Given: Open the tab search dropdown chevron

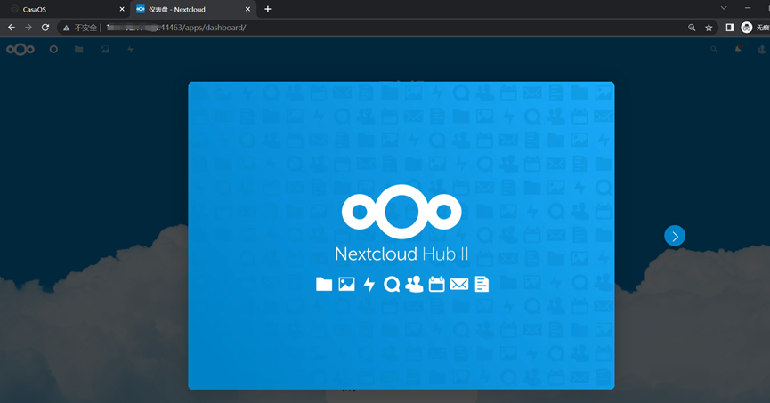Looking at the screenshot, I should 724,8.
